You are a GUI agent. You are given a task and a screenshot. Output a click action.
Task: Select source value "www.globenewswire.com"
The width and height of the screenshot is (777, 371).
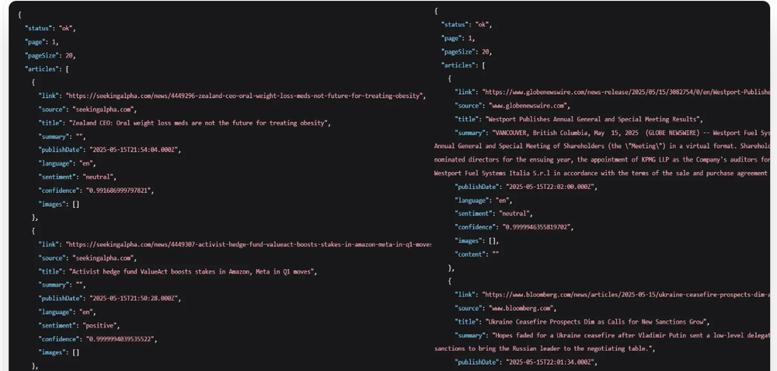529,106
